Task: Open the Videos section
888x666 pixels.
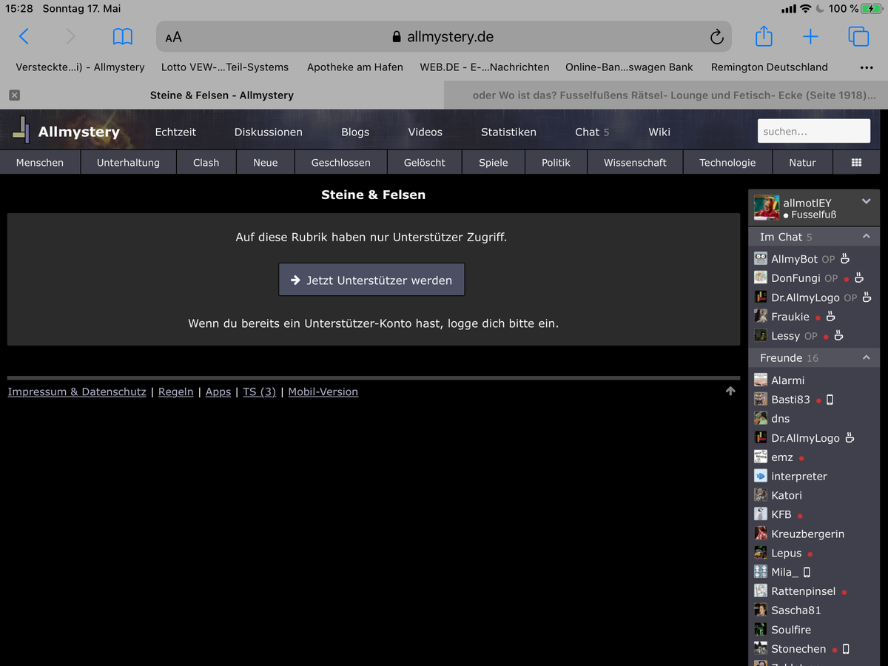Action: click(425, 132)
